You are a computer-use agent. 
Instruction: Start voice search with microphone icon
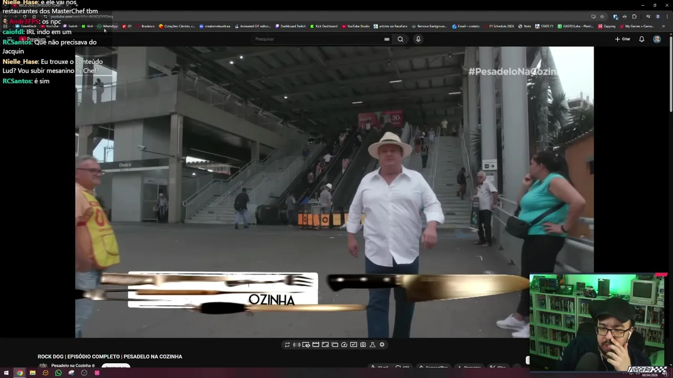pyautogui.click(x=418, y=39)
